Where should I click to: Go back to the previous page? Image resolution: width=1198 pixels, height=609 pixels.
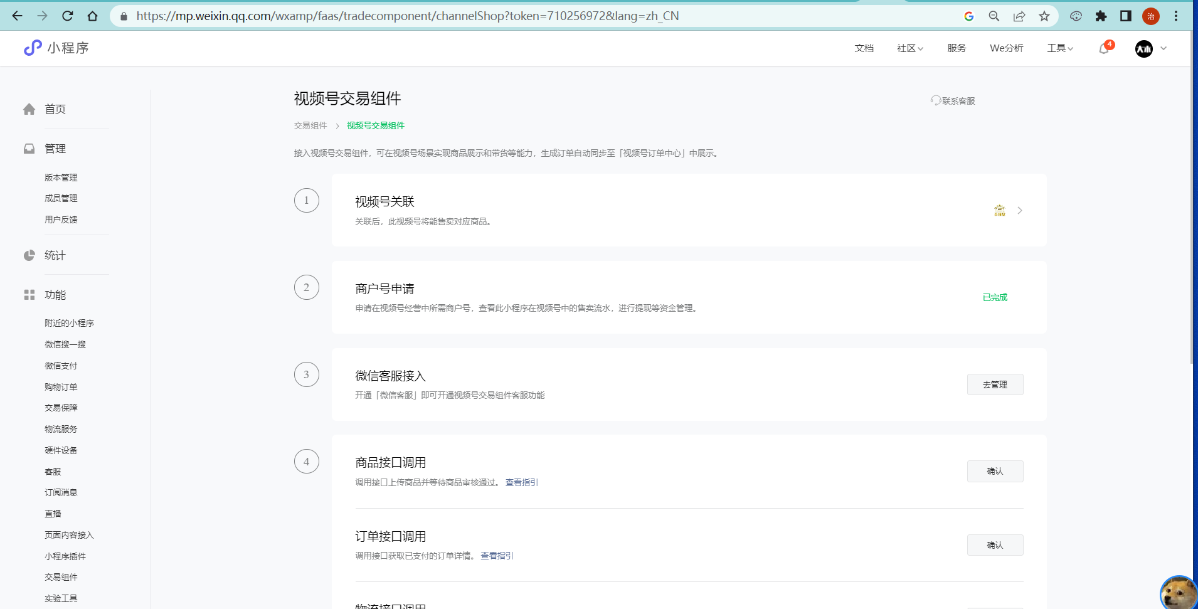pyautogui.click(x=17, y=16)
